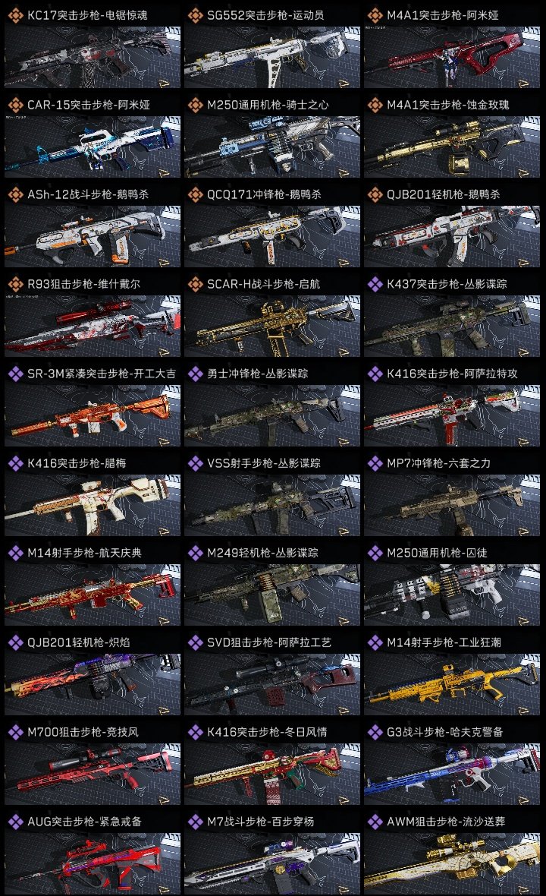Viewport: 546px width, 896px height.
Task: Click the QJB201轻机枪-炽焰 title label
Action: pos(79,642)
